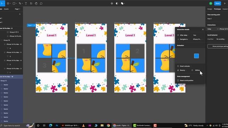This screenshot has width=228, height=128.
Task: Select iPhone 14 Pro Max - 5 layer
Action: click(x=14, y=52)
